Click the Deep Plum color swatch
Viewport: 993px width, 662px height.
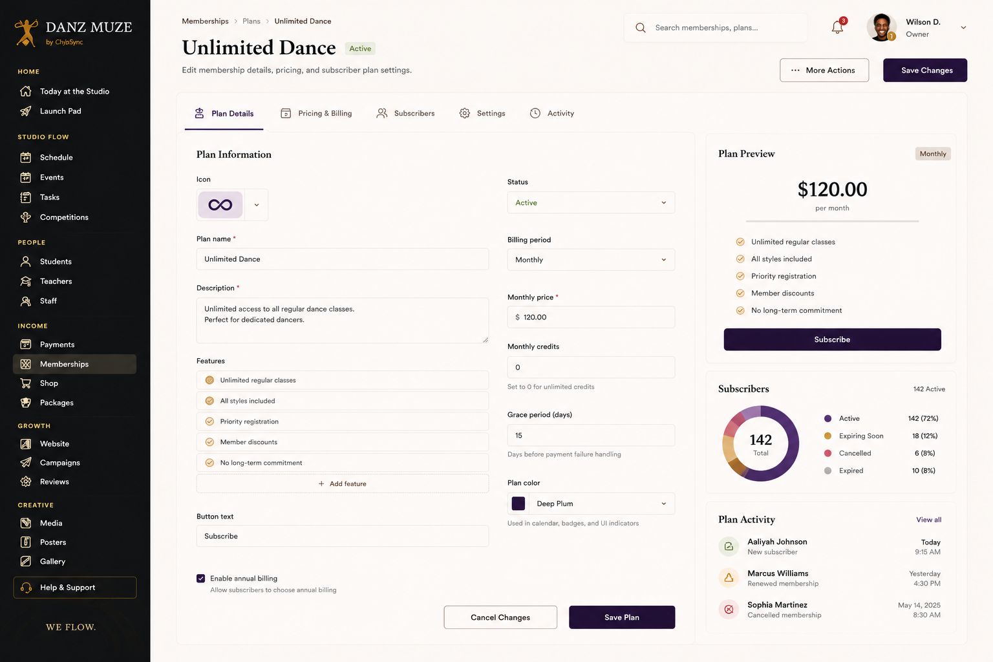pyautogui.click(x=518, y=504)
